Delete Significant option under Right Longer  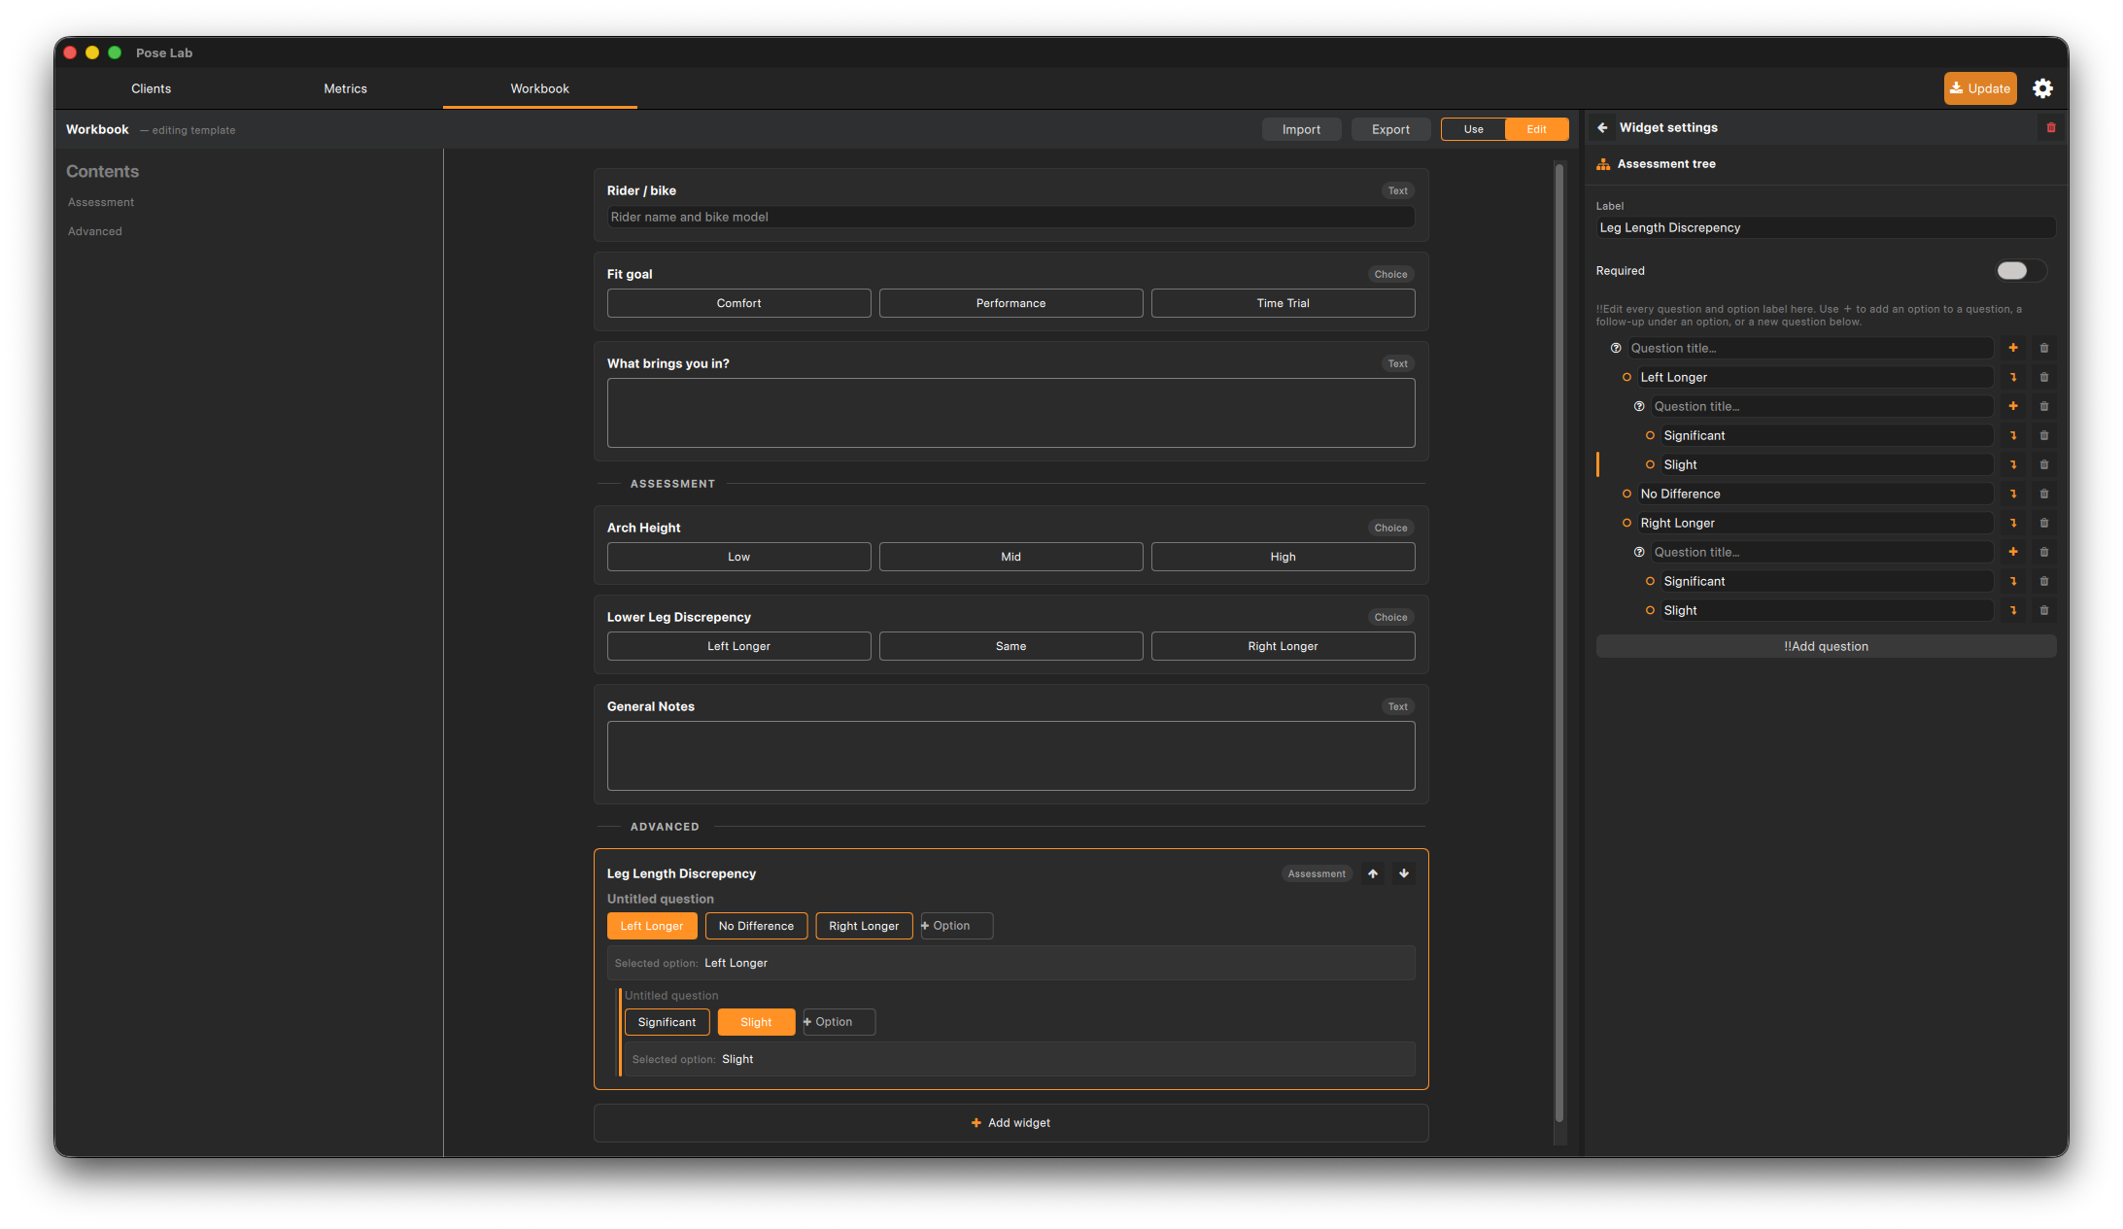[x=2044, y=581]
